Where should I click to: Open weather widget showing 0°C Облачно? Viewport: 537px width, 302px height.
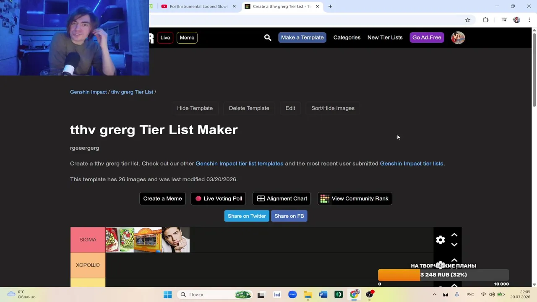pos(22,294)
